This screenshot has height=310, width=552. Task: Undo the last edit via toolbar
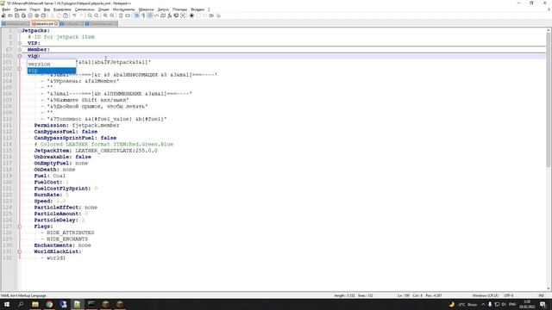[x=74, y=15]
